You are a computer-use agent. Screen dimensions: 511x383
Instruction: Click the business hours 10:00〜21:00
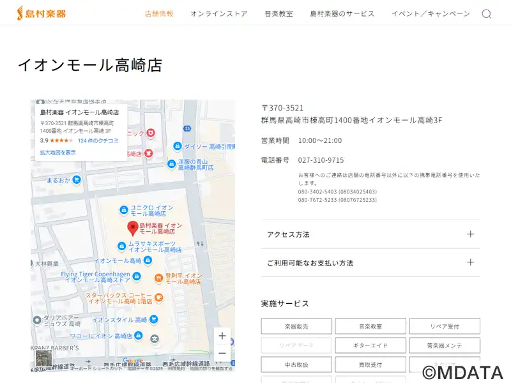pyautogui.click(x=320, y=140)
